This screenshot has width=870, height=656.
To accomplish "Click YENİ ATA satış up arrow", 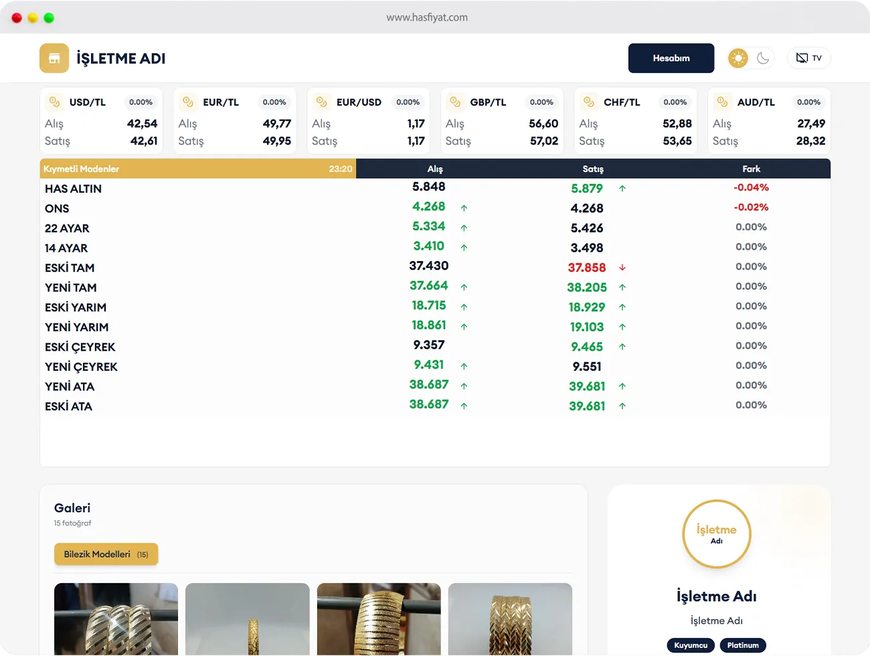I will pos(622,386).
